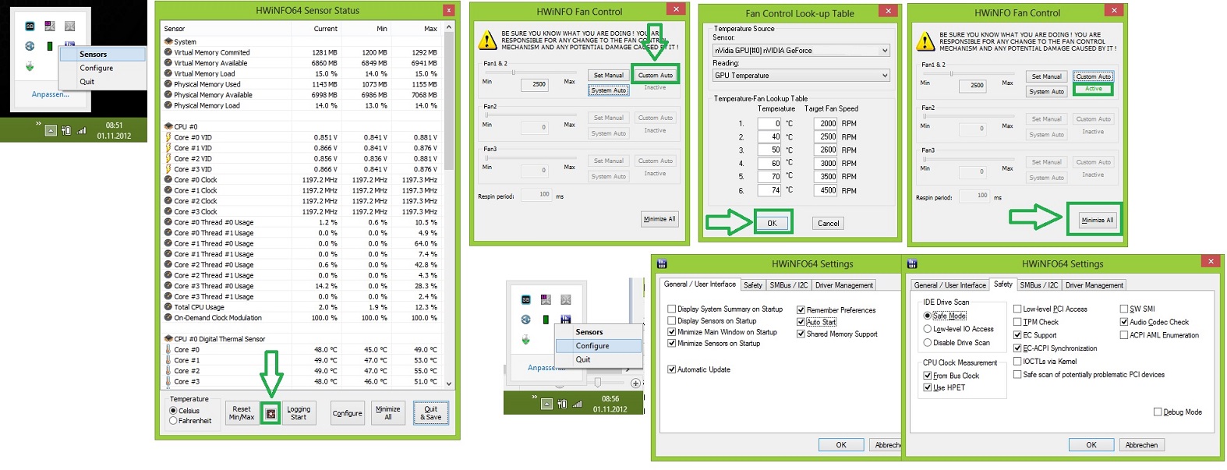Click the thermometer icon beside Core #3 temperature
Screen dimensions: 1227x470
pyautogui.click(x=168, y=381)
